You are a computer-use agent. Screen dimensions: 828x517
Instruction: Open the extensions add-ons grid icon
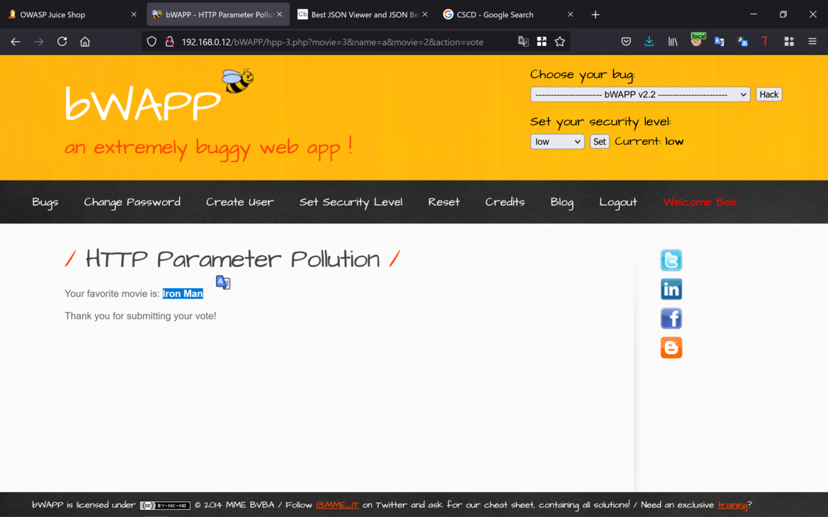click(x=789, y=41)
